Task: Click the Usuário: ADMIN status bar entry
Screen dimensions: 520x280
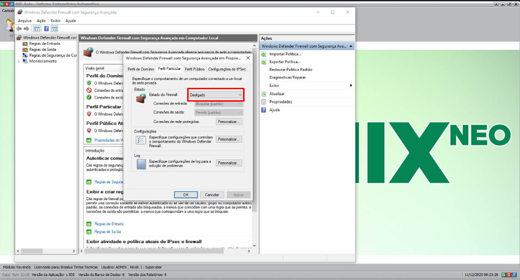Action: coord(114,267)
